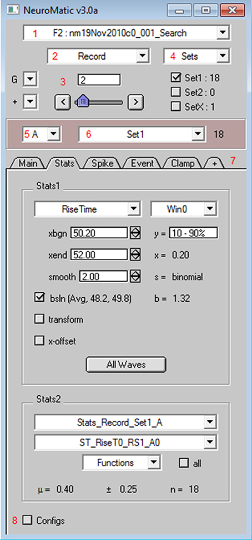252x540 pixels.
Task: Minimize the NeuroMatic window
Action: click(x=179, y=11)
